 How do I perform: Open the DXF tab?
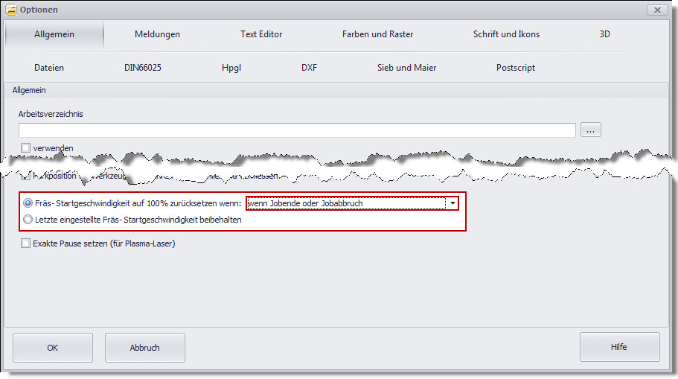tap(309, 68)
